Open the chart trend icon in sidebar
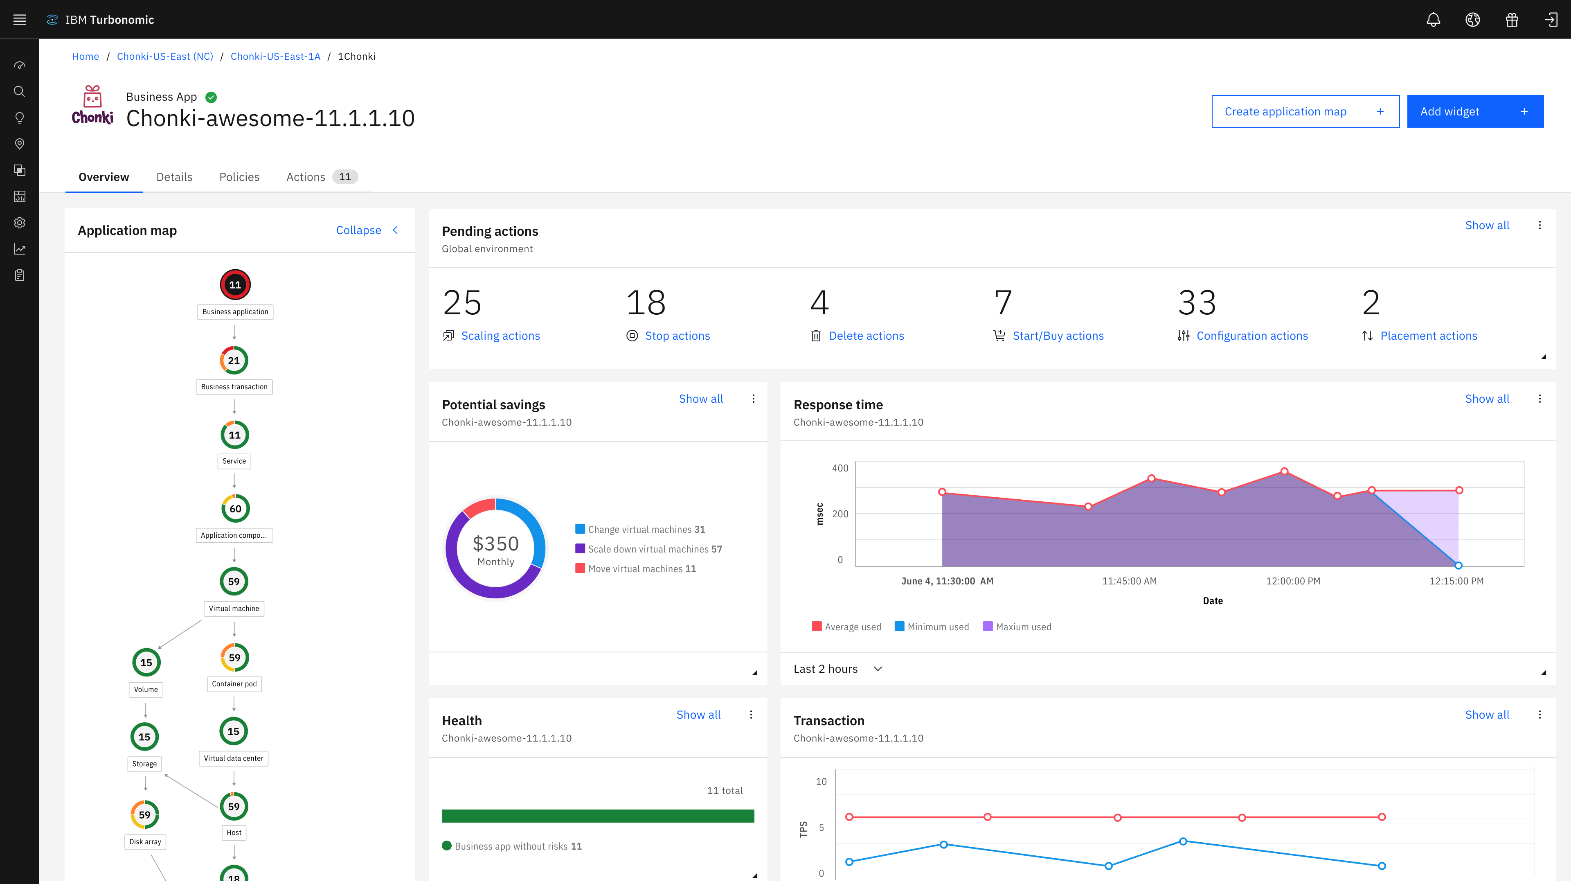Image resolution: width=1571 pixels, height=884 pixels. (20, 249)
